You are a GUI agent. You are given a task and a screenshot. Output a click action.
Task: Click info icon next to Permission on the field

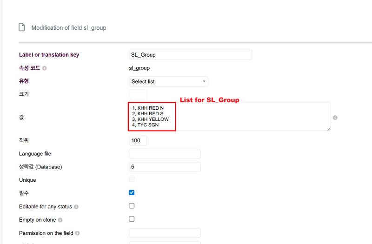point(77,233)
